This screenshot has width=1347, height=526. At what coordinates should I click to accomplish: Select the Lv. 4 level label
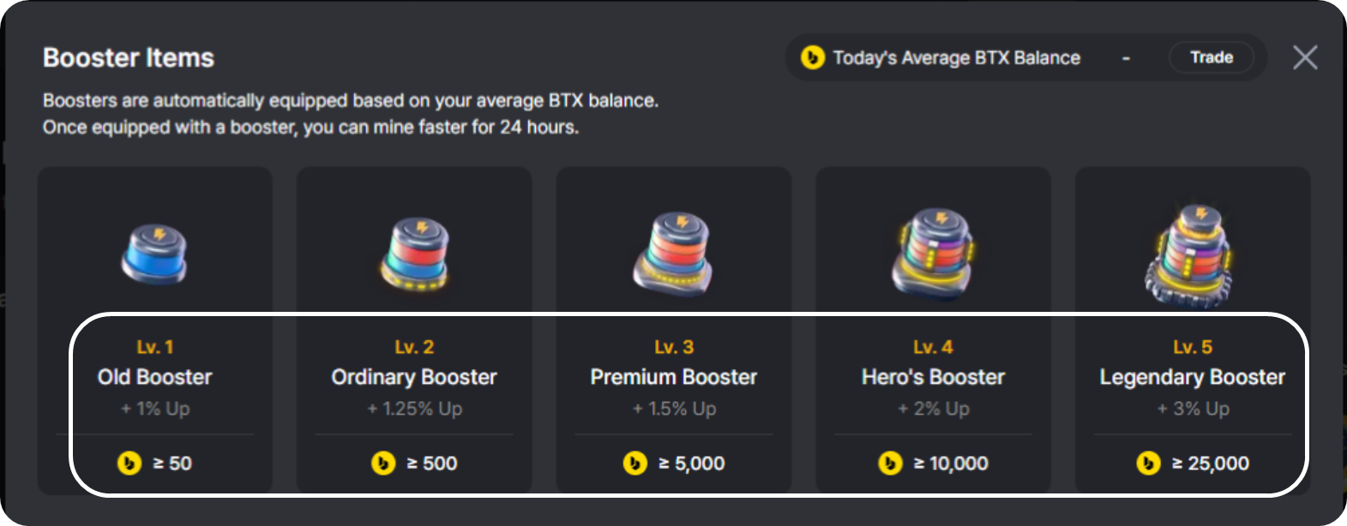pyautogui.click(x=933, y=347)
